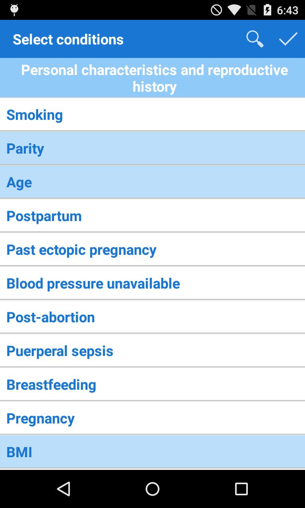Screen dimensions: 305x508
Task: Deselect the Age condition
Action: 152,182
